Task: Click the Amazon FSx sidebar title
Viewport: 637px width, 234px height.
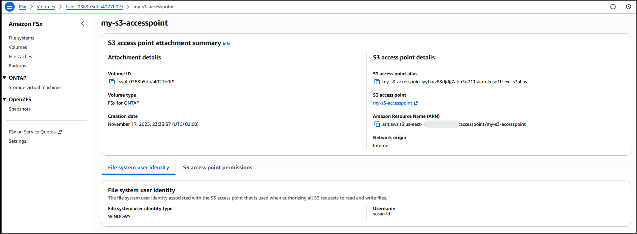Action: (25, 24)
